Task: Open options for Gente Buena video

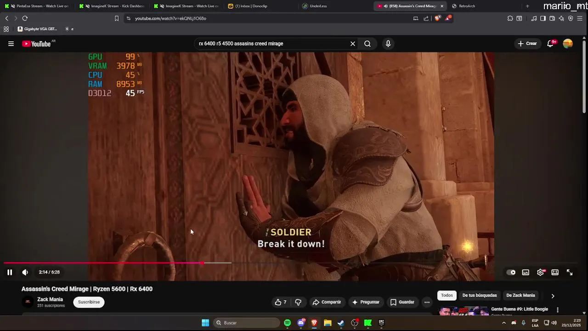Action: 558,310
